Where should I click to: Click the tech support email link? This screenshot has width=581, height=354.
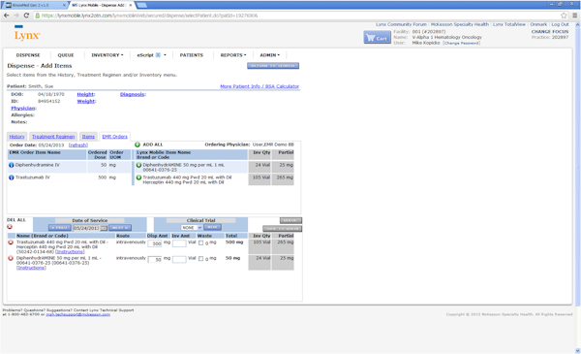77,314
